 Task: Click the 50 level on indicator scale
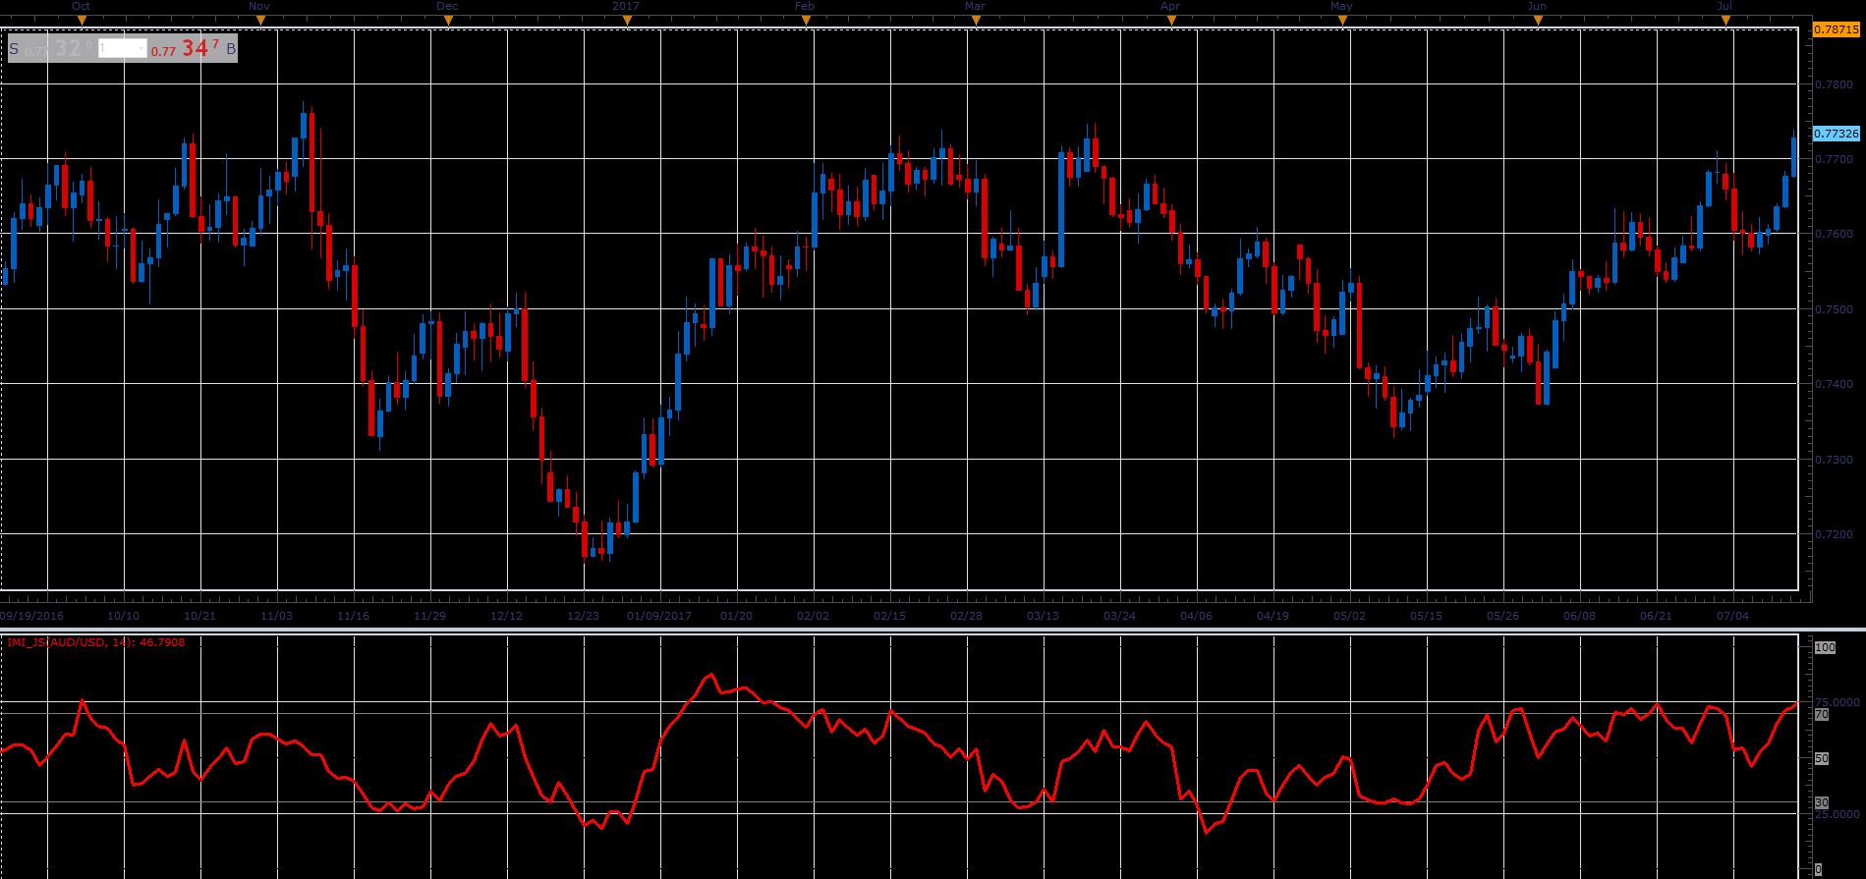coord(1822,759)
